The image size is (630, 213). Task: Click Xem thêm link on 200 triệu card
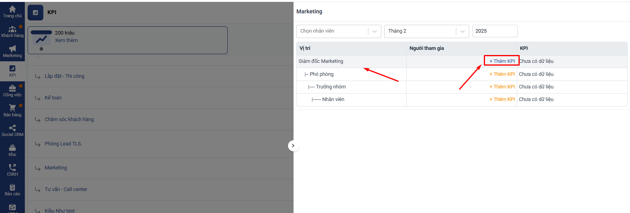(x=66, y=40)
